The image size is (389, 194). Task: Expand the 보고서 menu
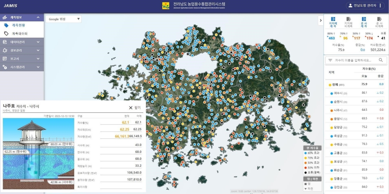[x=22, y=59]
